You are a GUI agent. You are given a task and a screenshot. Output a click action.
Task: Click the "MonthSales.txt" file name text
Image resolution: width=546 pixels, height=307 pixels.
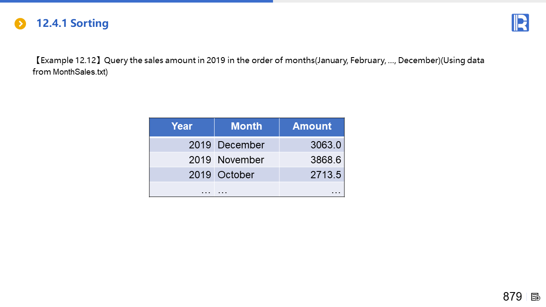coord(79,72)
